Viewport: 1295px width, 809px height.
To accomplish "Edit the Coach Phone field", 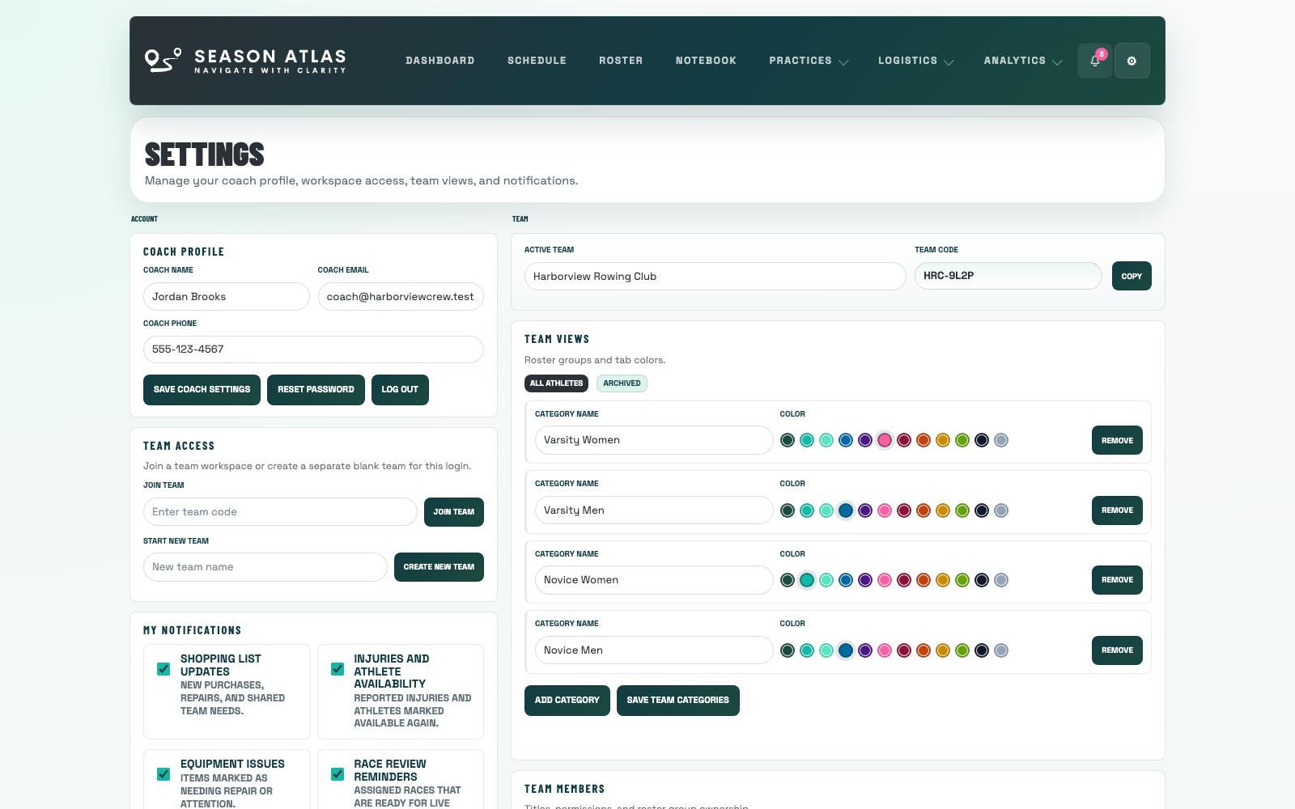I will tap(313, 349).
